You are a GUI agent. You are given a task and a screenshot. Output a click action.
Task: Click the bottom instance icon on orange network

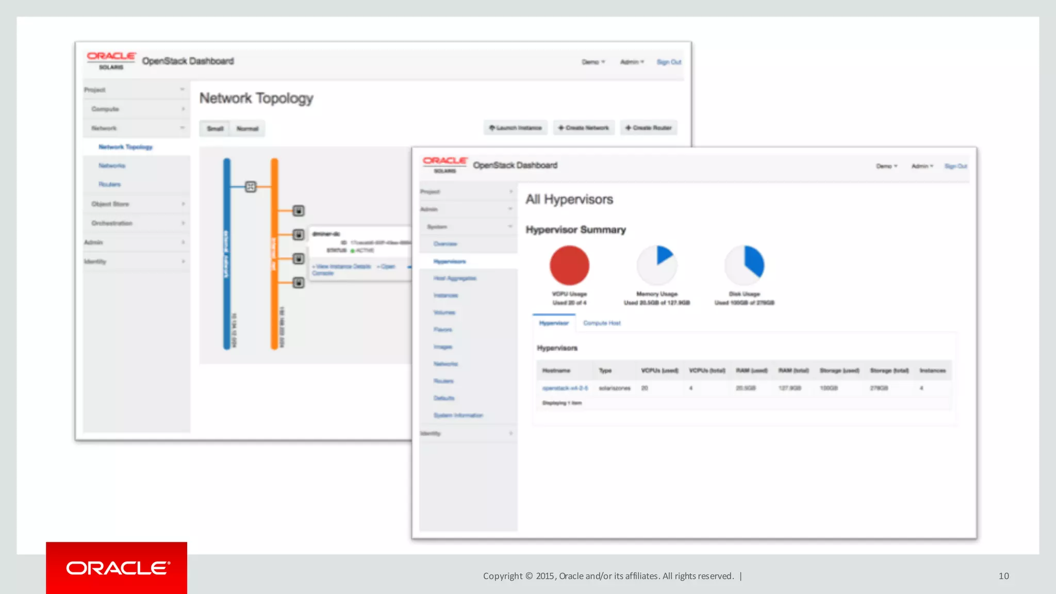point(298,283)
